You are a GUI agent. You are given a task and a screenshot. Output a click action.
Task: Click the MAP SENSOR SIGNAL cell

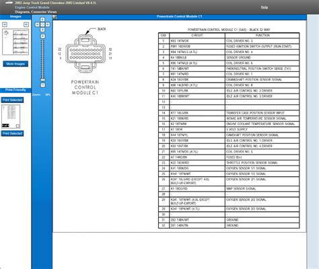click(262, 189)
